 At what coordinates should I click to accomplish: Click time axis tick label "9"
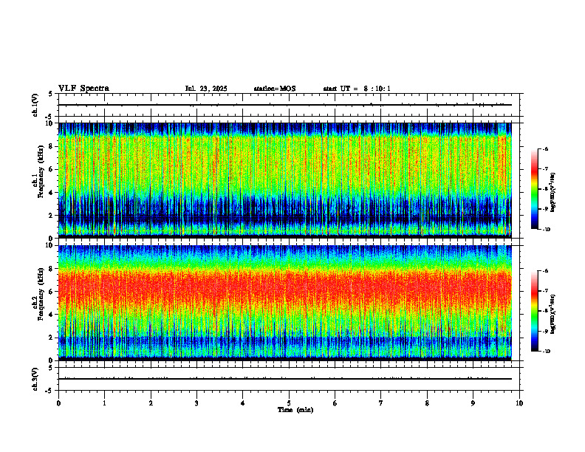coord(473,403)
